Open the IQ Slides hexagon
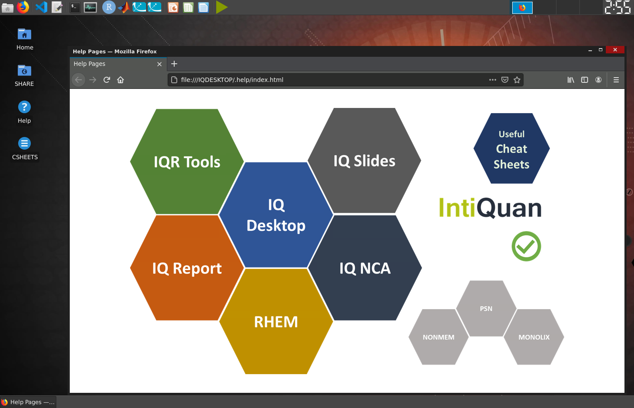The image size is (634, 408). pyautogui.click(x=364, y=161)
